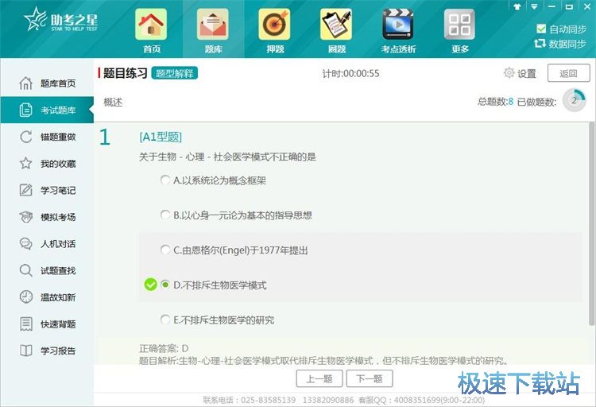Open the title bar dropdown menu arrow

point(535,7)
